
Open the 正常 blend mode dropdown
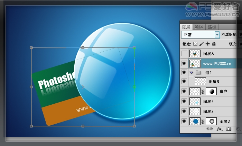coord(217,35)
